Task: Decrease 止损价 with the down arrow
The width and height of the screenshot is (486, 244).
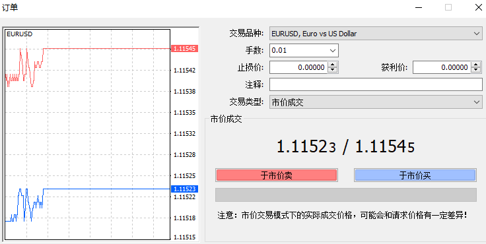Action: pos(333,70)
